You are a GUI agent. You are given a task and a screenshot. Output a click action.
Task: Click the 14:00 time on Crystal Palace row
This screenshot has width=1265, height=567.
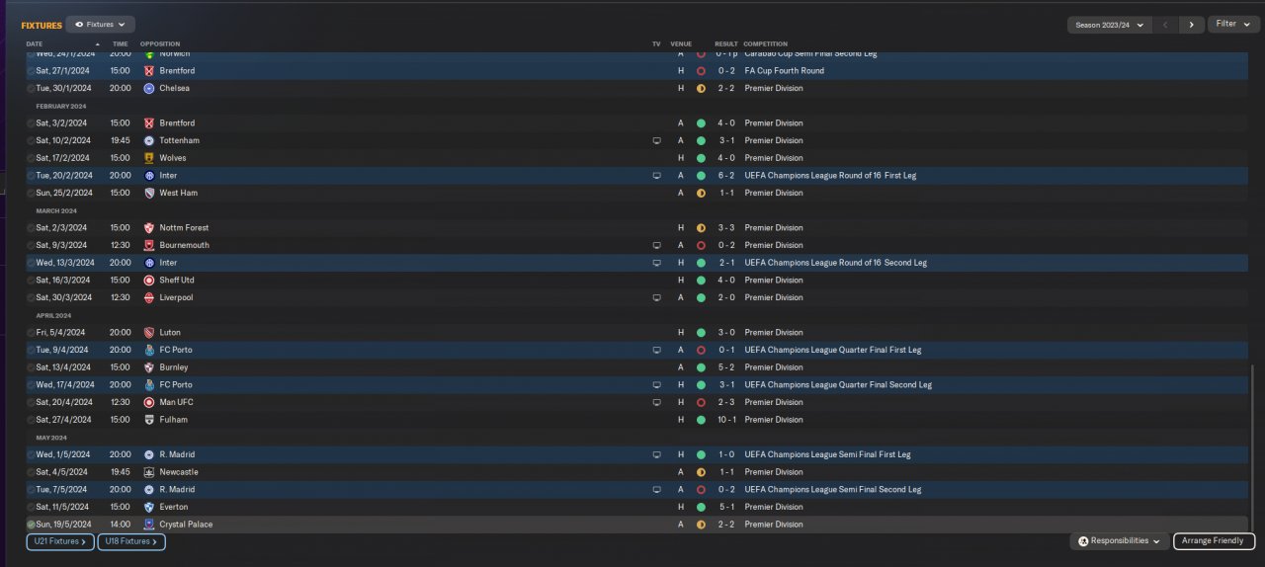tap(120, 525)
